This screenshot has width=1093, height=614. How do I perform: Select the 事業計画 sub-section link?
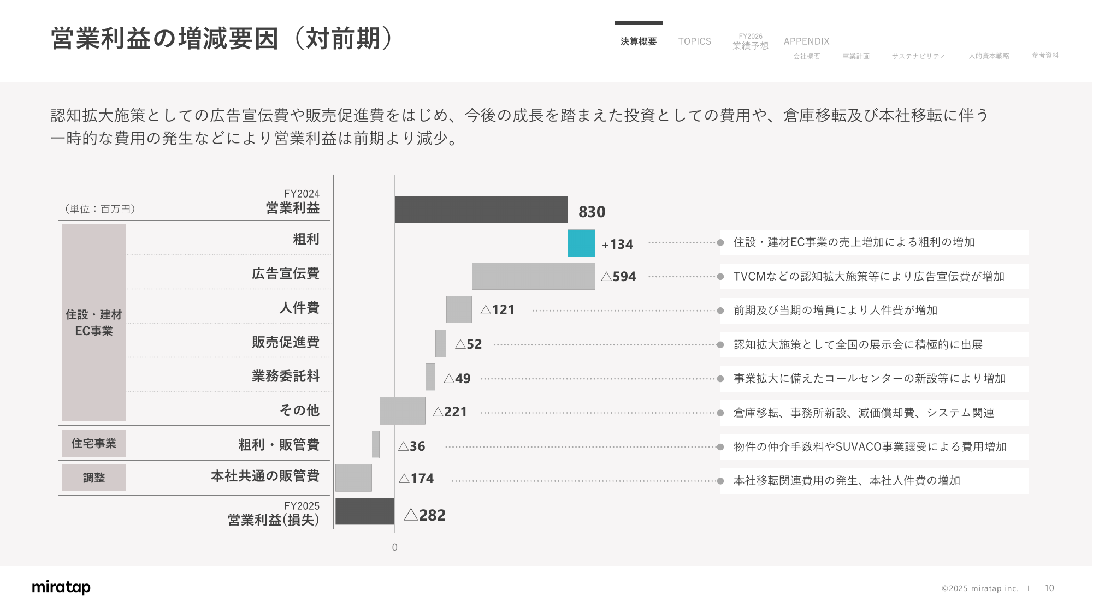tap(855, 56)
